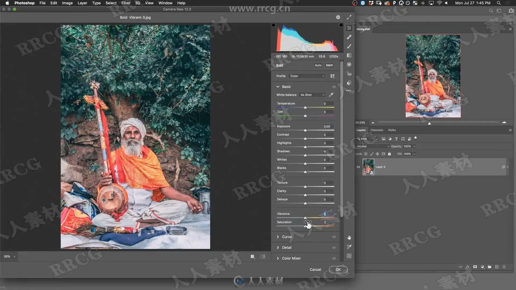Viewport: 516px width, 290px height.
Task: Toggle Basic panel visibility eye
Action: coord(334,87)
